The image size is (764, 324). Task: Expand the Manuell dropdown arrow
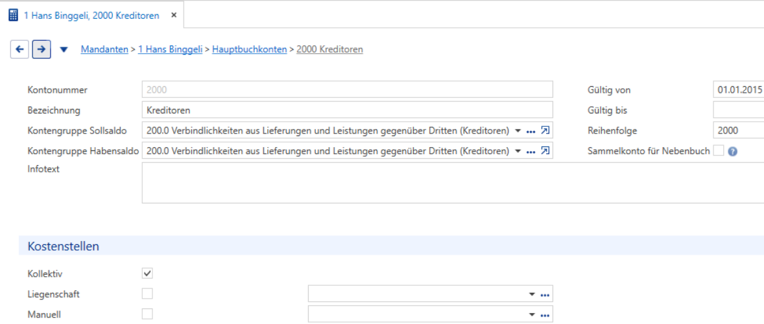532,315
